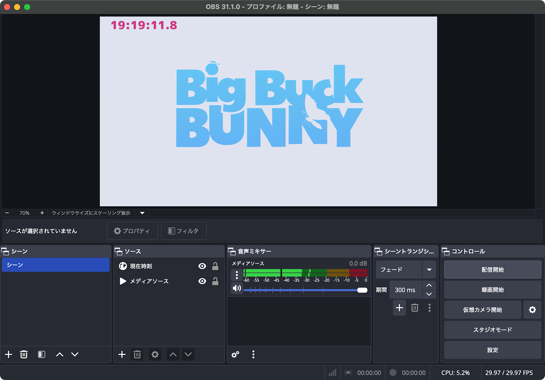545x380 pixels.
Task: Hide the 現在時刻 source eye icon
Action: click(x=202, y=266)
